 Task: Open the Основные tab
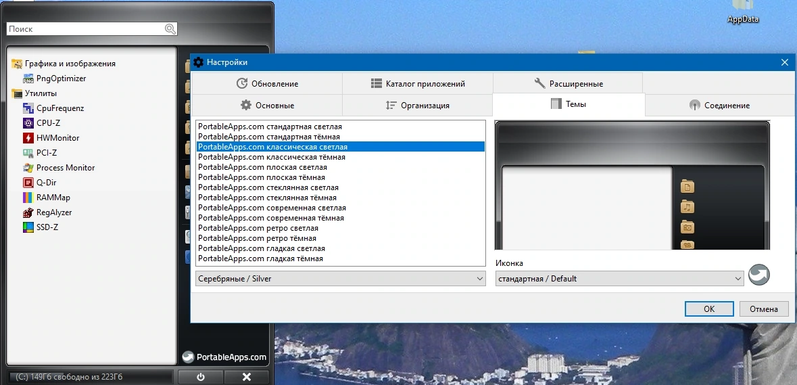click(268, 106)
